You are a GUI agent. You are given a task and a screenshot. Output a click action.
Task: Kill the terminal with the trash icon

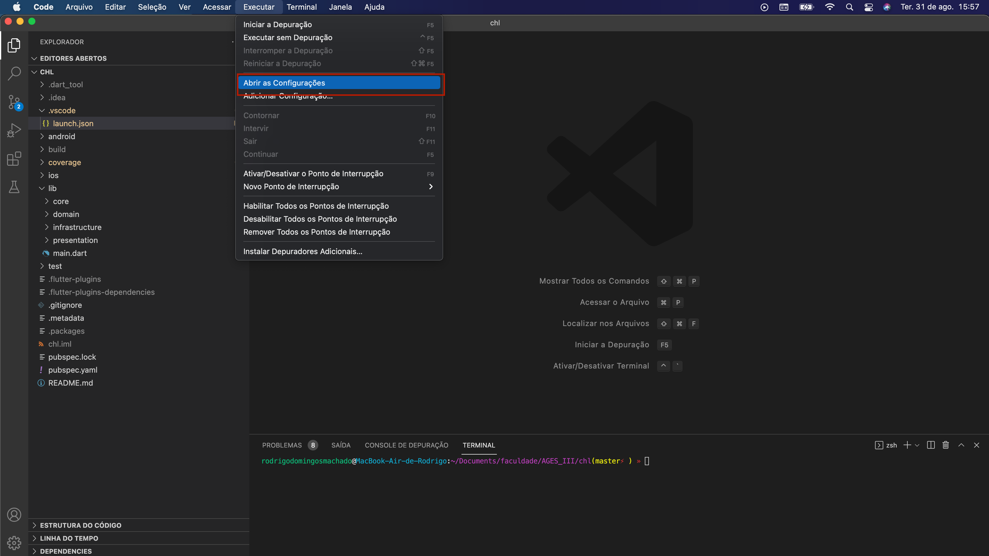click(946, 445)
